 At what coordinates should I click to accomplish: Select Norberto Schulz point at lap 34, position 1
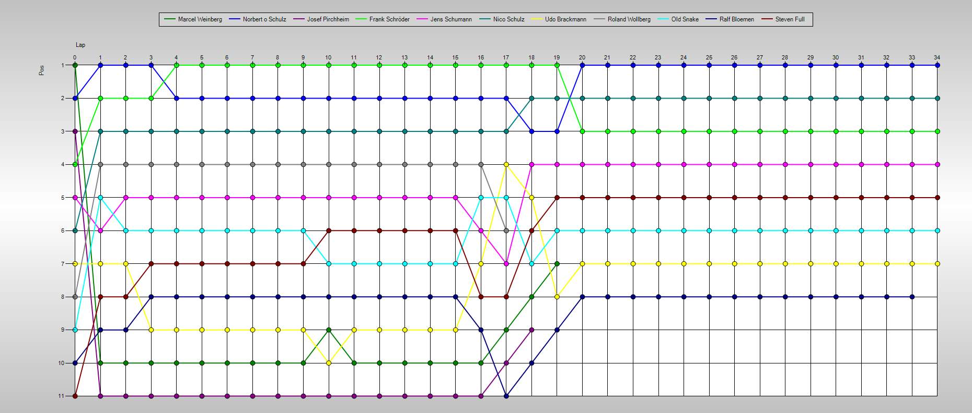tap(938, 65)
